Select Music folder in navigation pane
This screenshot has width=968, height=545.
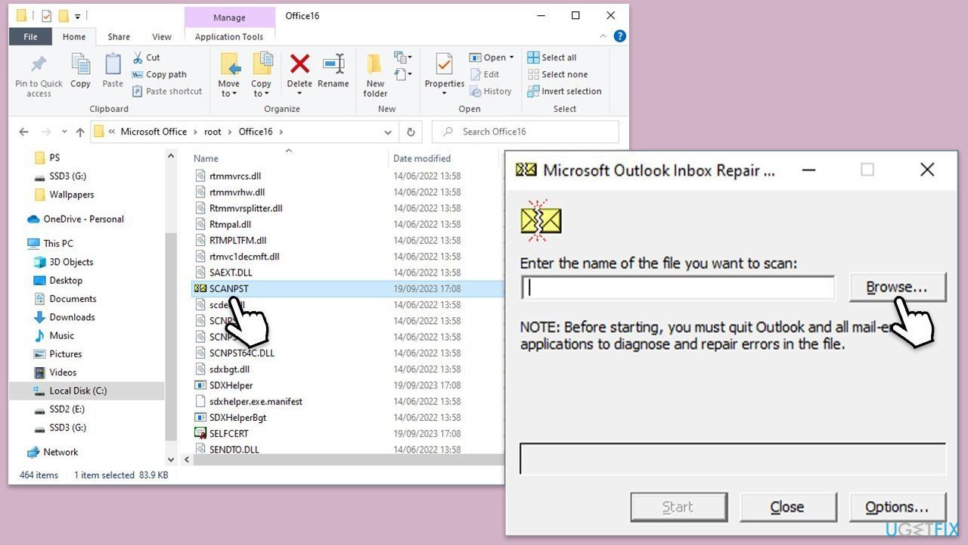tap(62, 335)
